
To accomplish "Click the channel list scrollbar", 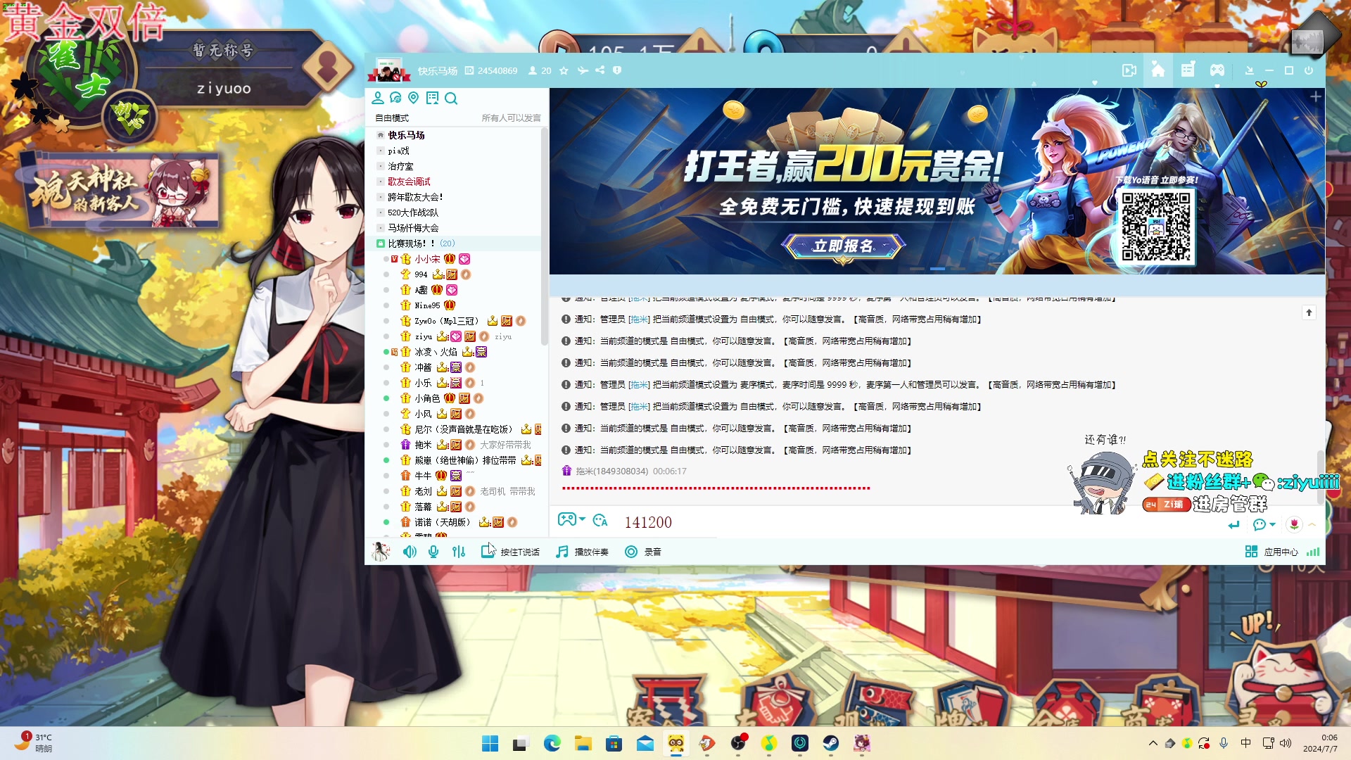I will (544, 236).
